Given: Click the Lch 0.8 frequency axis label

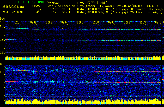Looking at the screenshot, I should coord(2,52).
